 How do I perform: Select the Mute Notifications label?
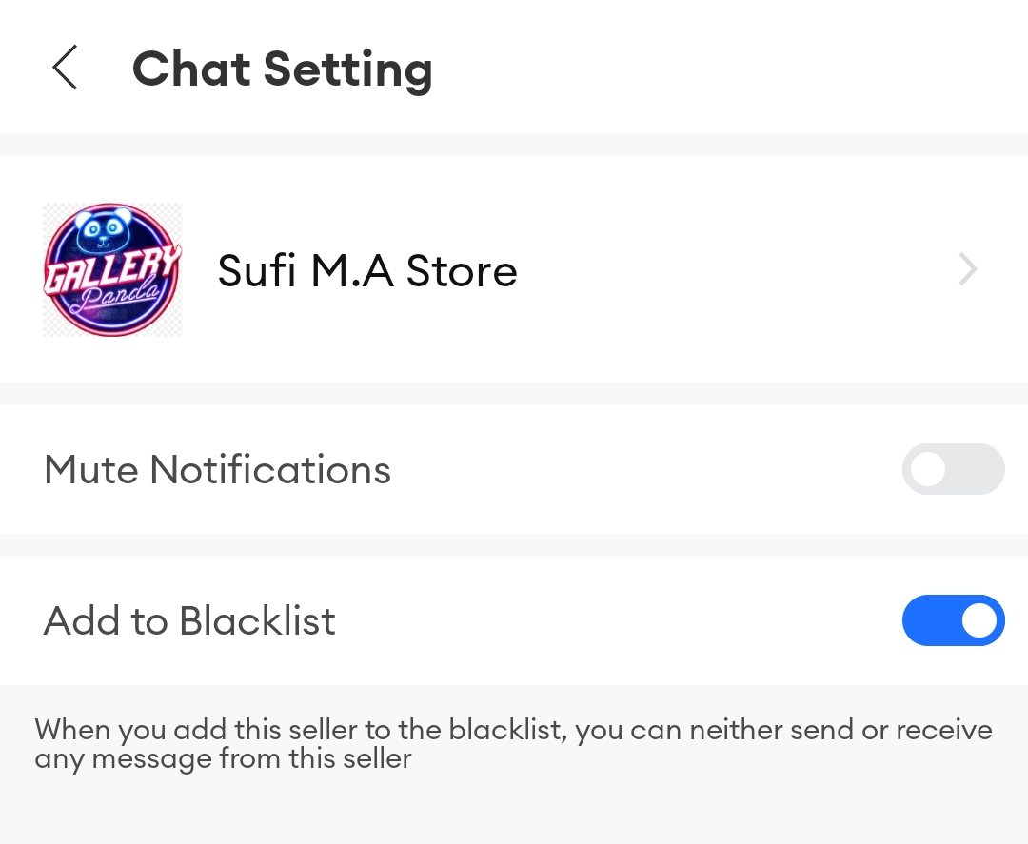[x=217, y=470]
